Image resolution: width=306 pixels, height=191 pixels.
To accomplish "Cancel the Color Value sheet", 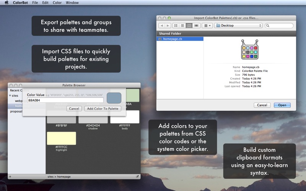I will pyautogui.click(x=74, y=108).
